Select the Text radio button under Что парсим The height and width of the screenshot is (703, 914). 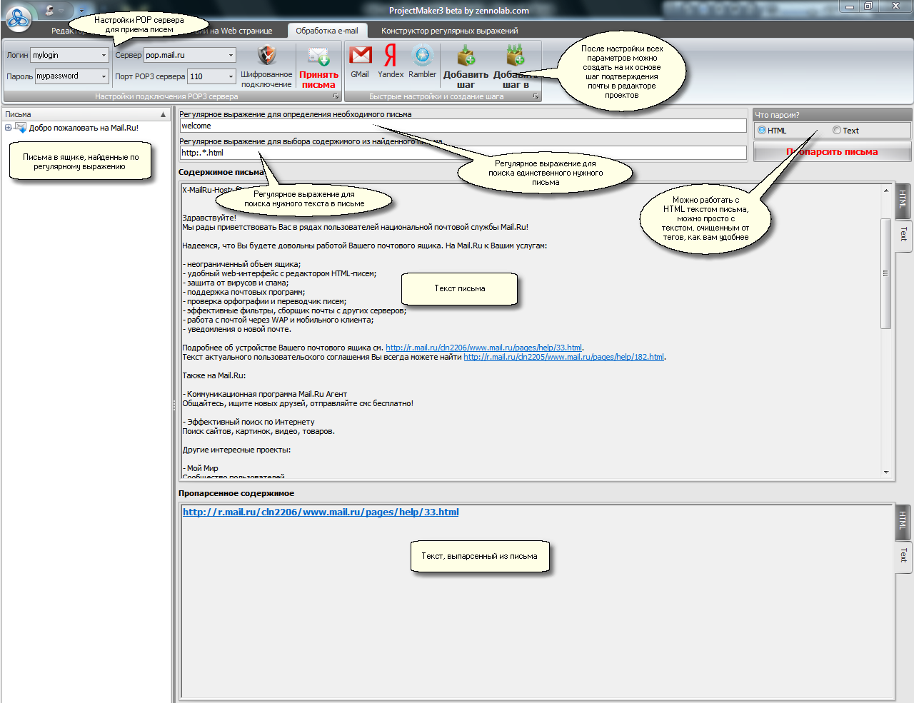click(x=837, y=131)
